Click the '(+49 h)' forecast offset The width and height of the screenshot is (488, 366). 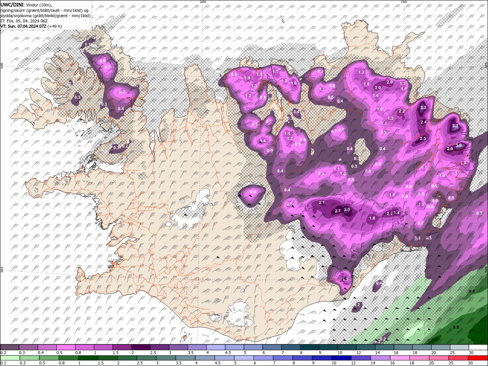[55, 26]
